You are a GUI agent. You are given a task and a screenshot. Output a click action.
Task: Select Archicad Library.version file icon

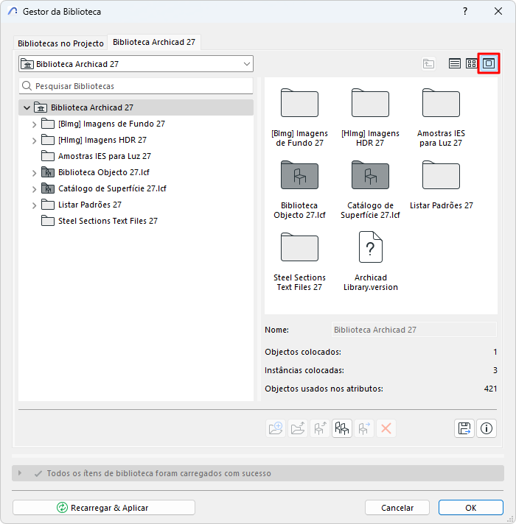[371, 247]
